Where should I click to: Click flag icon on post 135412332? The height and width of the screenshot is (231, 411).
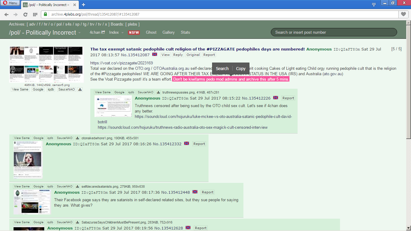coord(187,143)
